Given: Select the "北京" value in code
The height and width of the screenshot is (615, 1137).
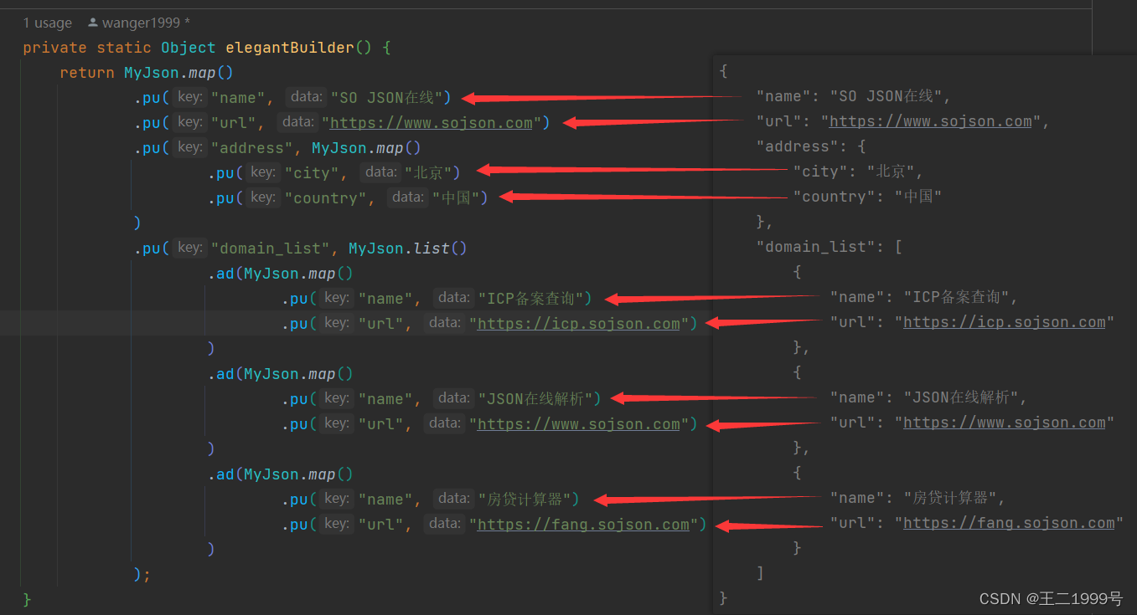Looking at the screenshot, I should (430, 172).
